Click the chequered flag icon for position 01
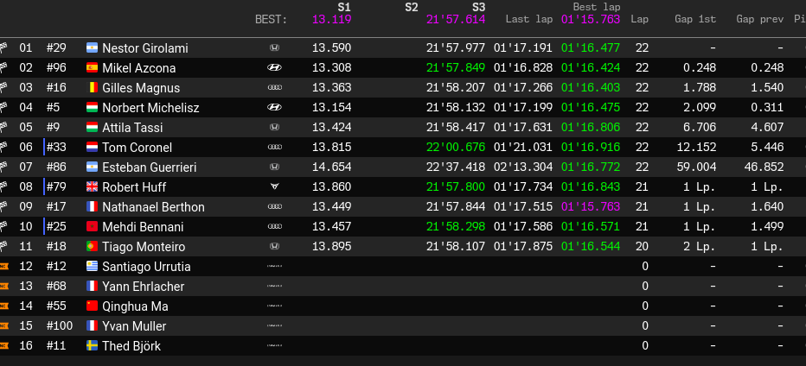The image size is (806, 366). 3,48
